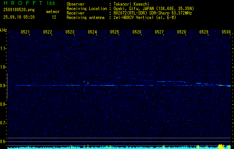The width and height of the screenshot is (234, 149).
Task: Click the 1.1 kHz axis label
Action: [x=3, y=48]
